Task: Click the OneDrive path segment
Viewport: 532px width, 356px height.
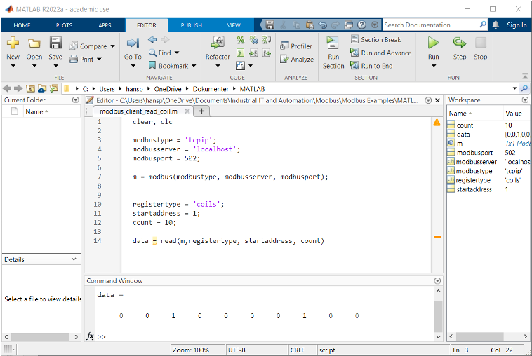Action: coord(168,89)
